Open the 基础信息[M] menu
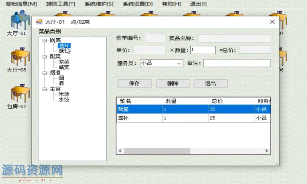This screenshot has height=184, width=307. click(x=21, y=4)
